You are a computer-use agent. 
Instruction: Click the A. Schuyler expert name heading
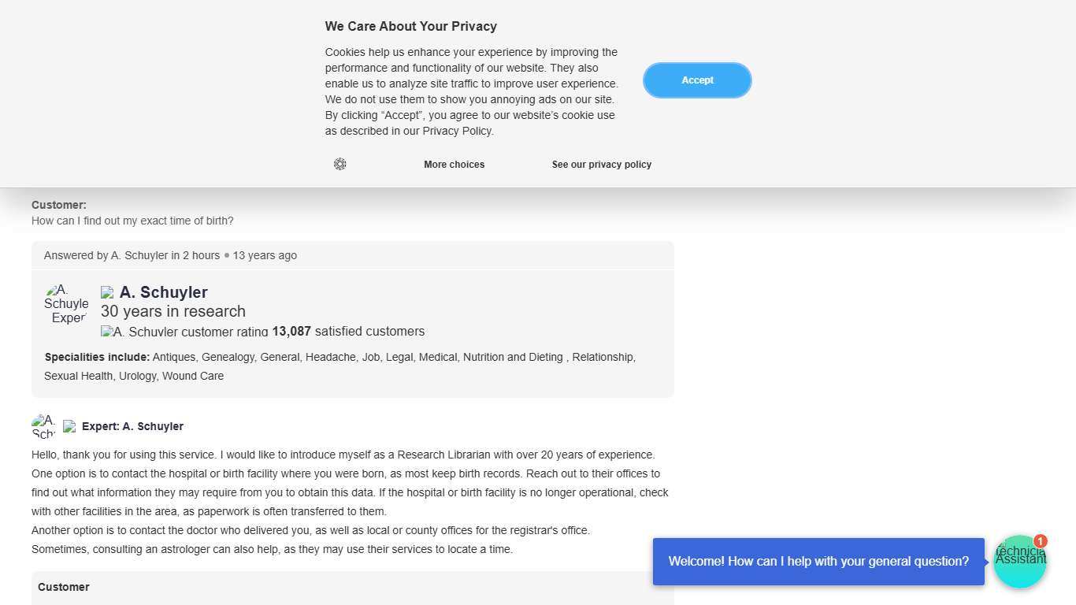coord(164,292)
